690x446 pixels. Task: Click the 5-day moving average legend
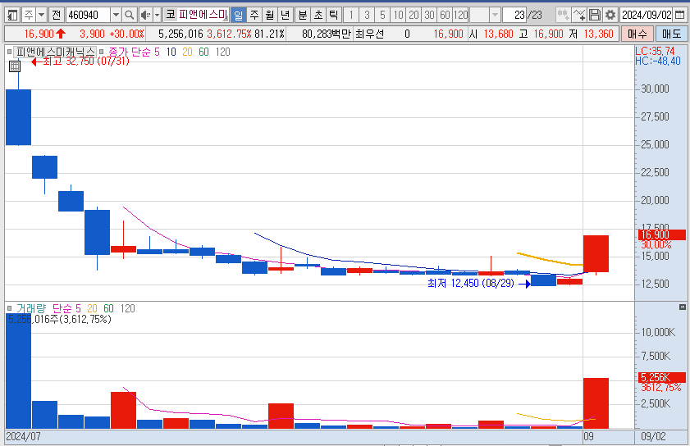[157, 52]
